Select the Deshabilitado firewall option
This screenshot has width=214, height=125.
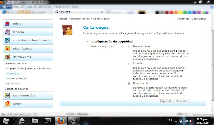coord(129,84)
